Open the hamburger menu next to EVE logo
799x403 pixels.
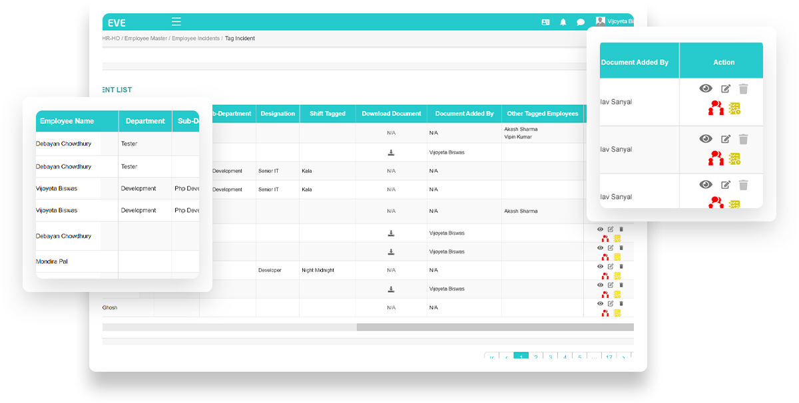pos(176,22)
